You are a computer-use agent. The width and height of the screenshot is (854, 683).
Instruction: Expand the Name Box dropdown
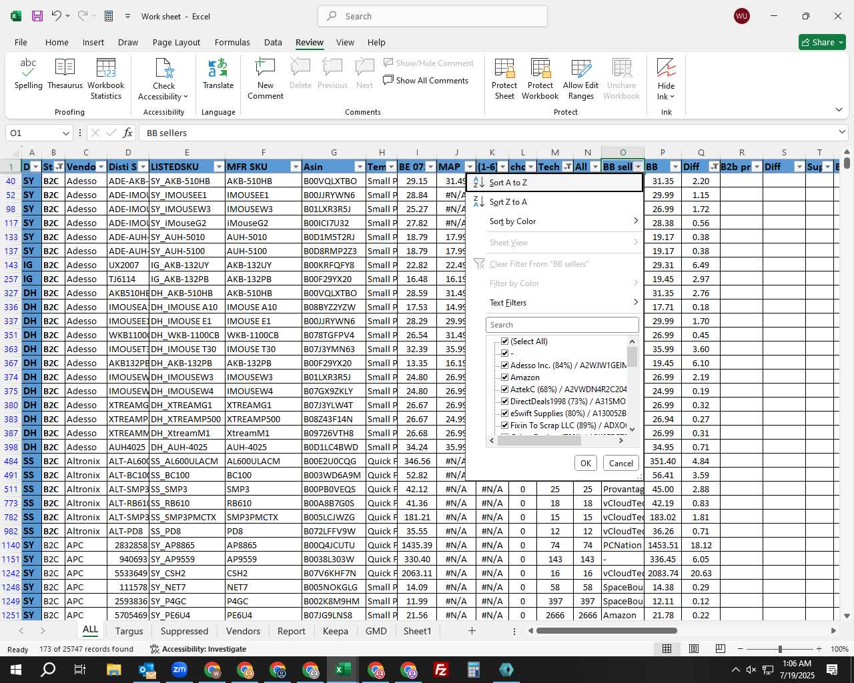pyautogui.click(x=65, y=133)
